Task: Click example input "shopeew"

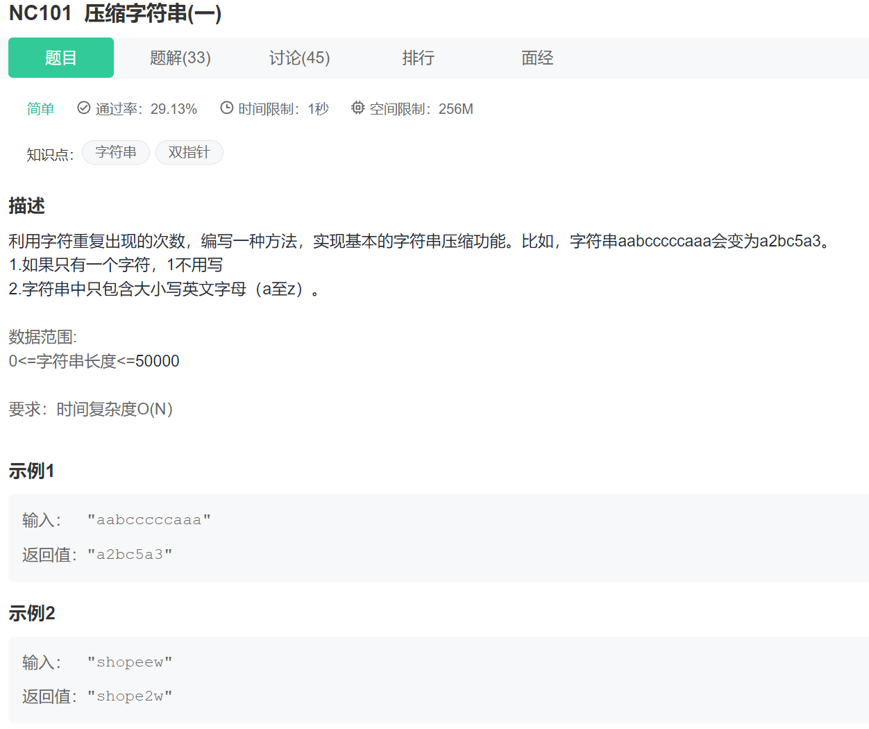Action: click(x=130, y=662)
